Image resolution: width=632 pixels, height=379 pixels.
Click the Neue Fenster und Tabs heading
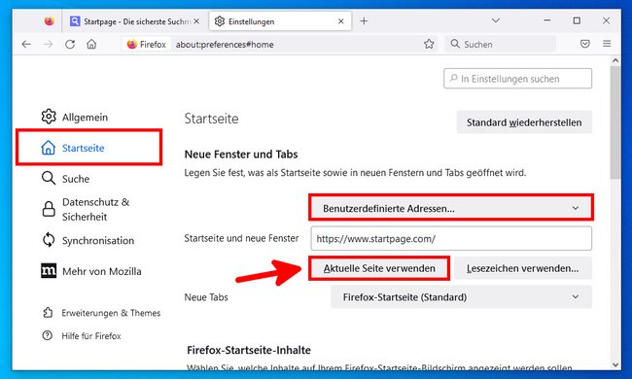click(241, 155)
